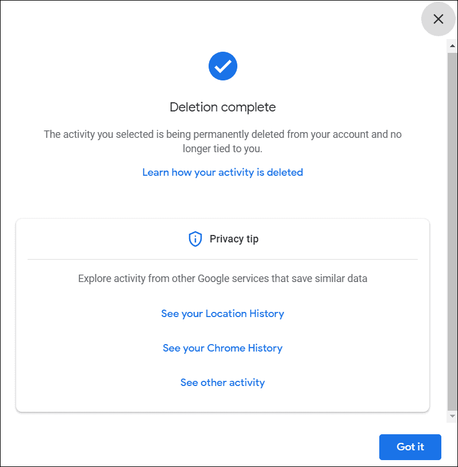Click the divider line under Privacy tip
Image resolution: width=458 pixels, height=467 pixels.
coord(222,260)
